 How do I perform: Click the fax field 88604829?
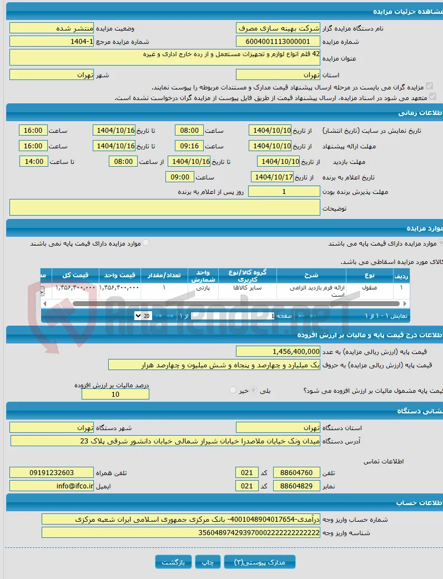(296, 486)
